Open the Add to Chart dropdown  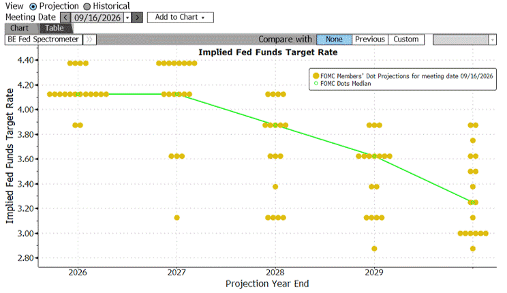[x=181, y=18]
